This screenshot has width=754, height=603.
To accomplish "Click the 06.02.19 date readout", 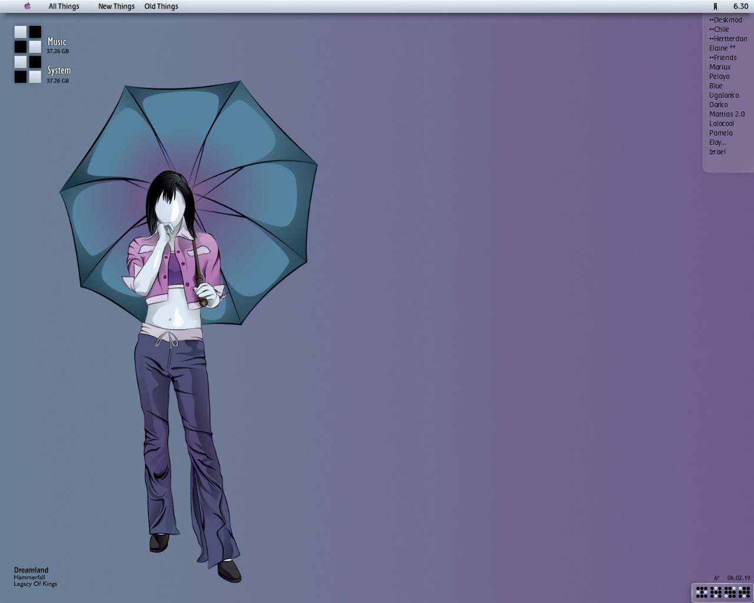I will 739,578.
